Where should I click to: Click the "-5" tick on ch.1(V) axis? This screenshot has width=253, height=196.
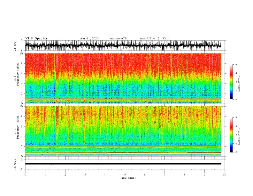click(22, 51)
